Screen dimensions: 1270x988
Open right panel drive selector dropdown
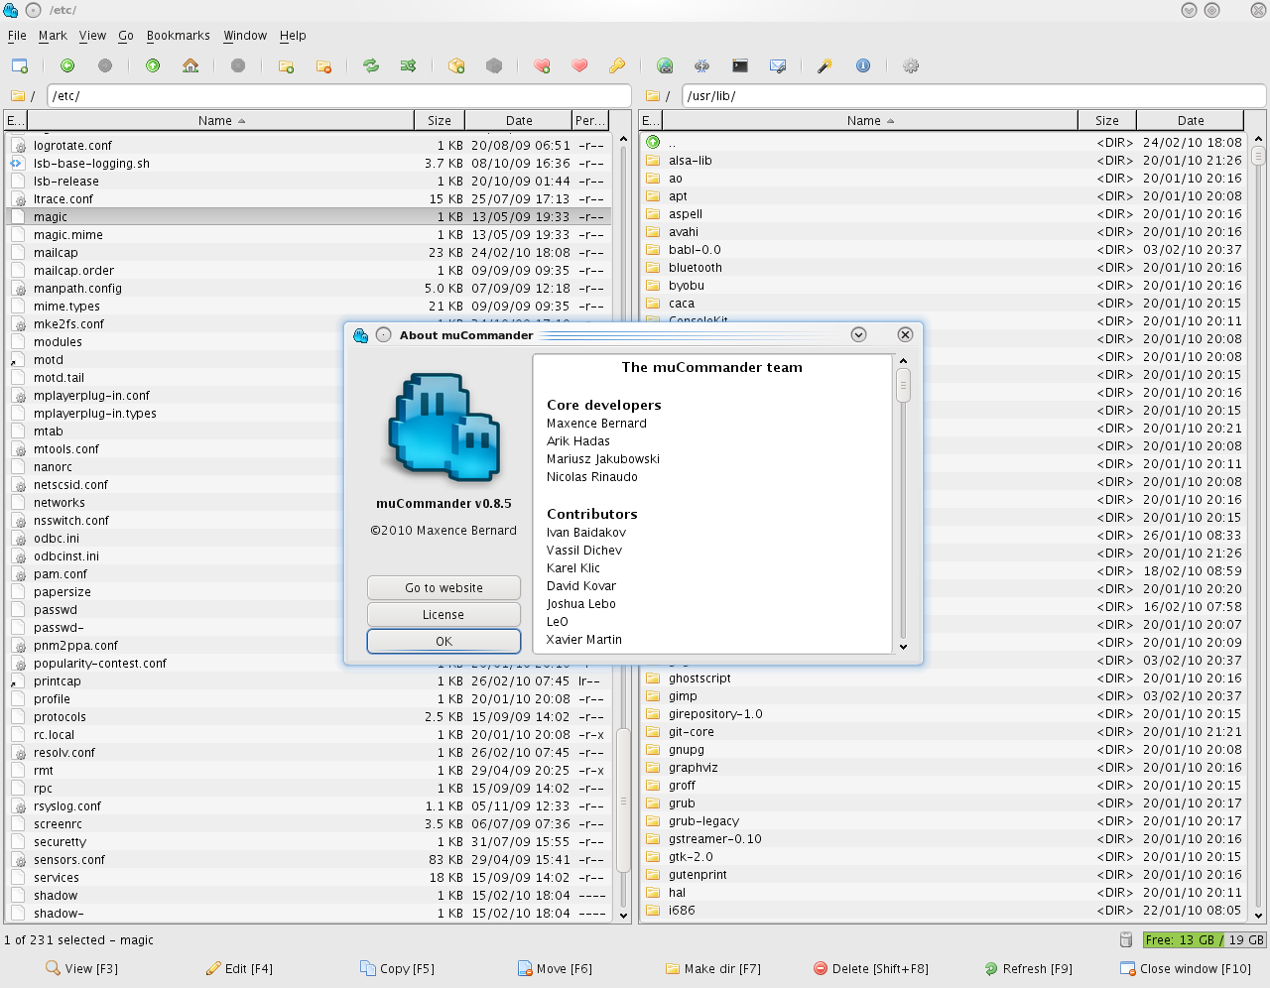coord(658,96)
